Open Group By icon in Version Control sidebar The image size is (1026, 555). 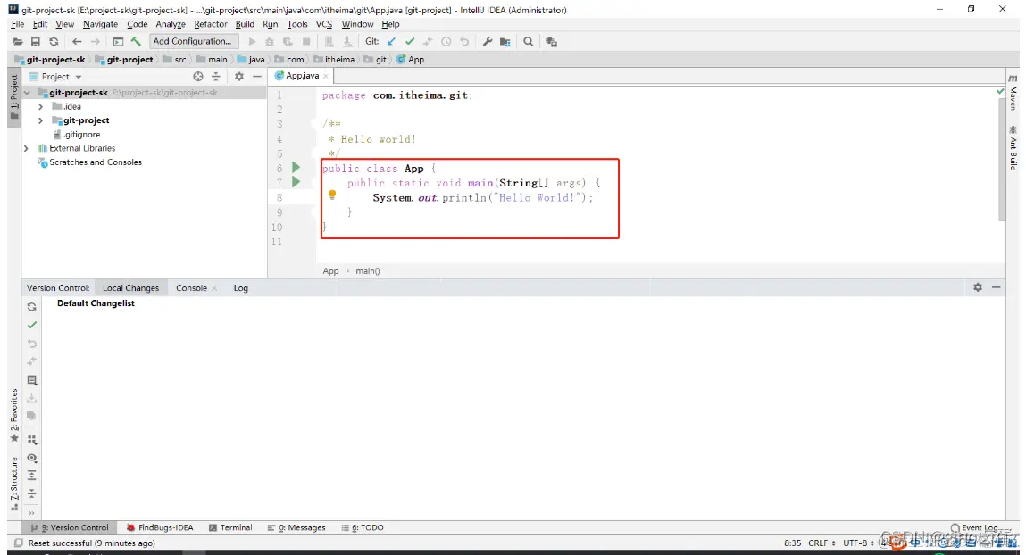click(x=31, y=440)
